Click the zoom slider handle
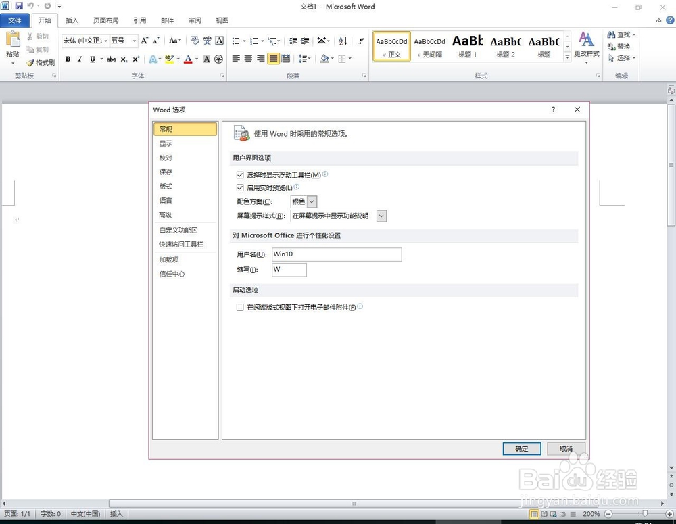The height and width of the screenshot is (524, 676). click(644, 514)
